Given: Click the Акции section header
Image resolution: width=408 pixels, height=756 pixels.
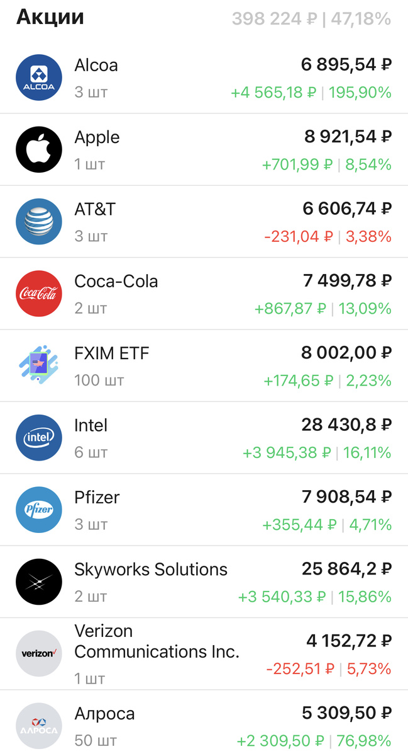Looking at the screenshot, I should tap(50, 17).
